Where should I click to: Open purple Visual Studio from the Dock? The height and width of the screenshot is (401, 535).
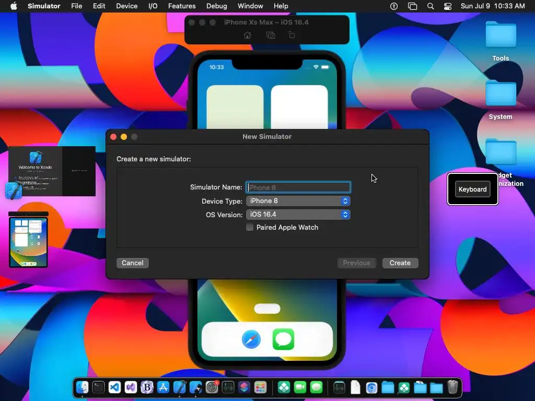131,387
